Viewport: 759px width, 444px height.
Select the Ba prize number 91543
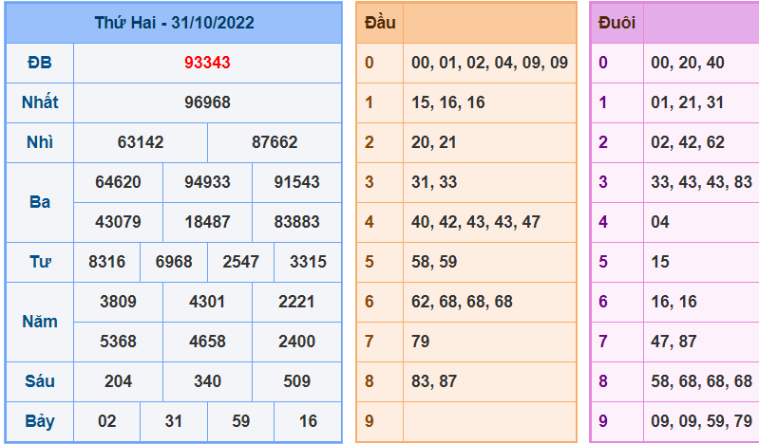click(x=296, y=182)
